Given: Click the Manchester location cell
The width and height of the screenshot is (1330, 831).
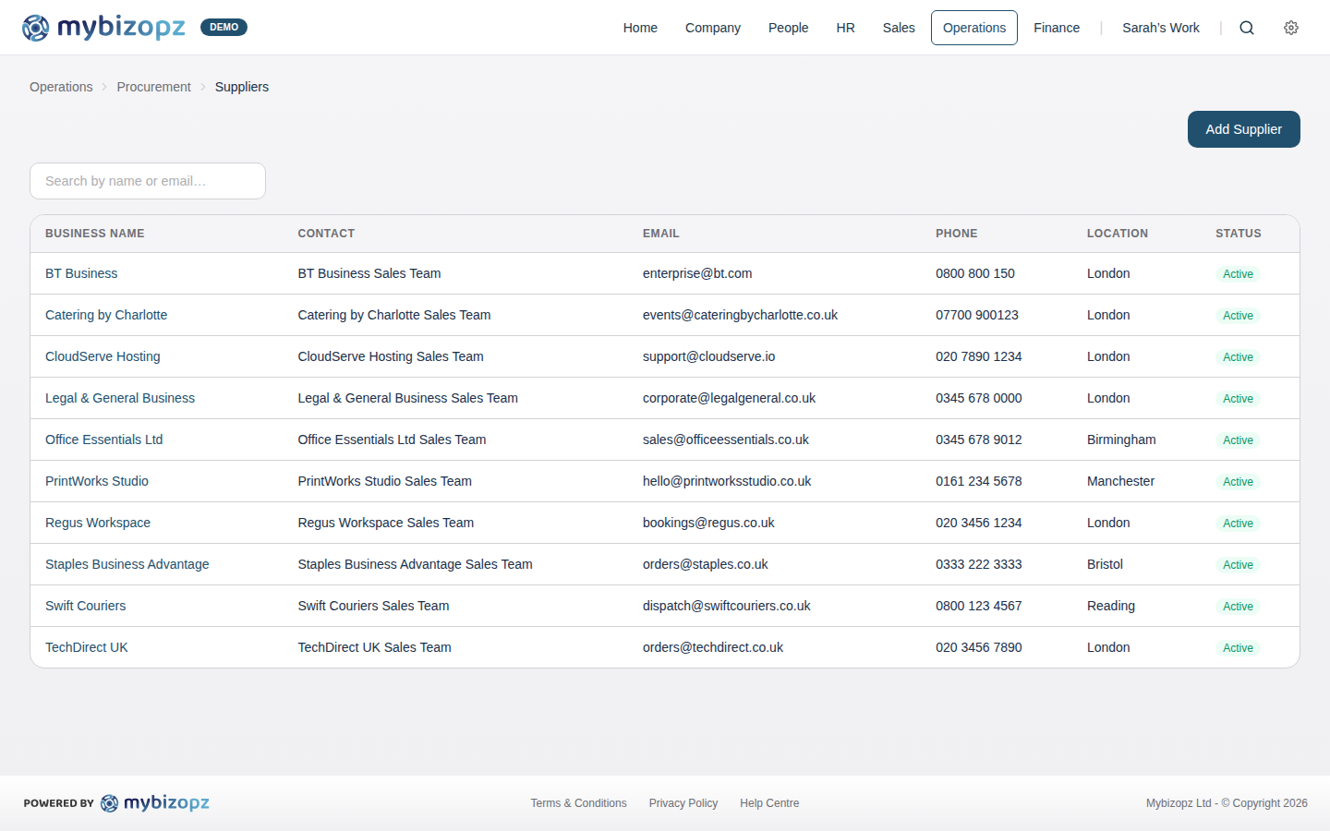Looking at the screenshot, I should 1120,481.
